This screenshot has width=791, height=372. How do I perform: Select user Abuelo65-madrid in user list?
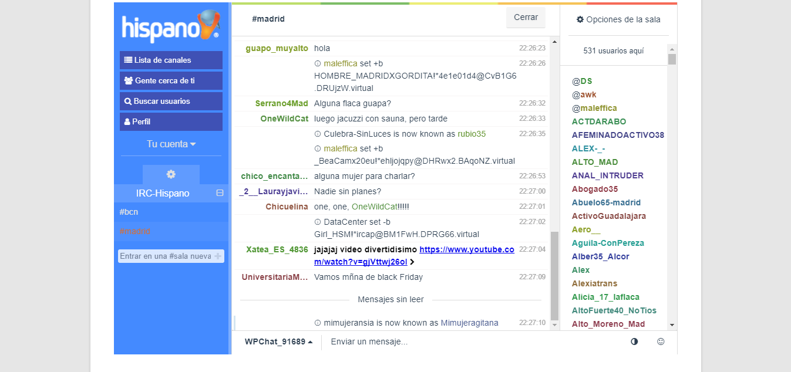coord(607,202)
